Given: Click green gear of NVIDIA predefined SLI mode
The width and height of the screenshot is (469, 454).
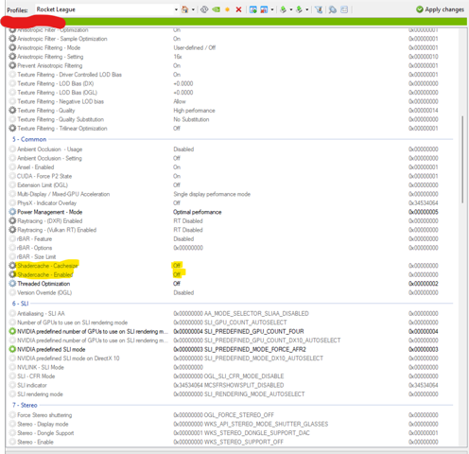Looking at the screenshot, I should click(x=12, y=349).
